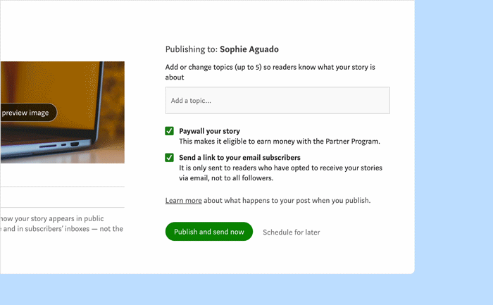This screenshot has height=305, width=493.
Task: Focus the Add a topic field
Action: click(x=277, y=100)
